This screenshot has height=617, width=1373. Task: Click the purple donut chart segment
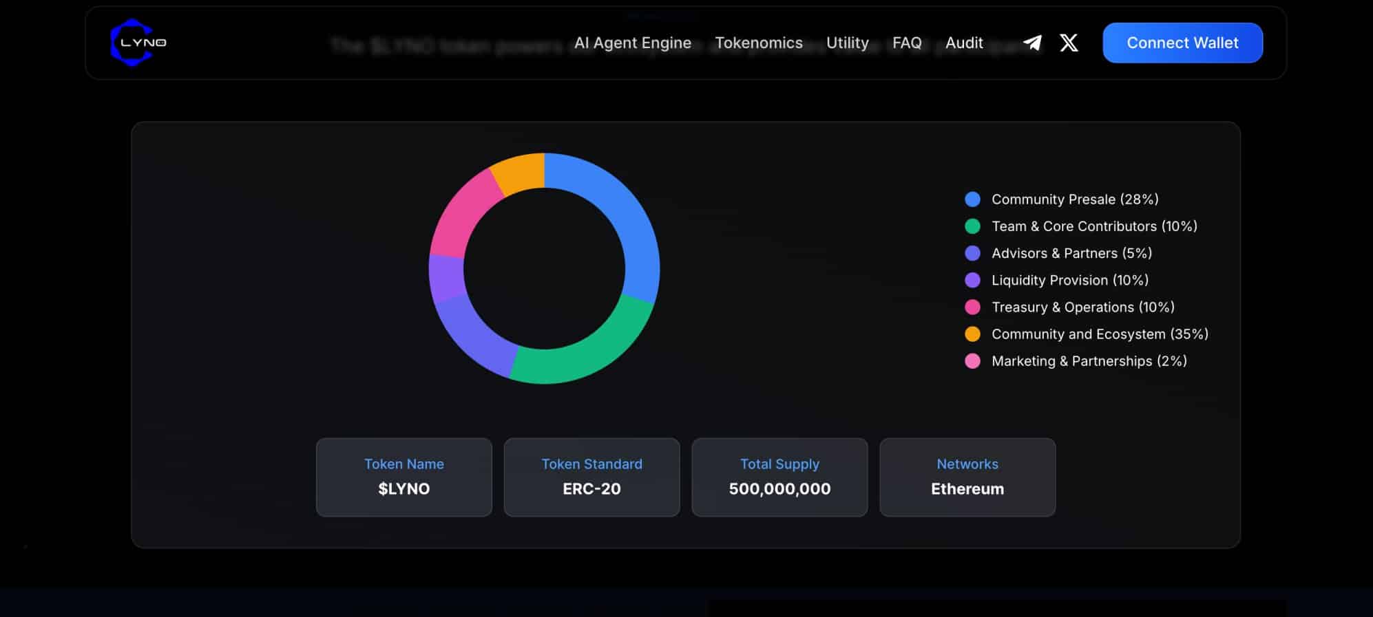(x=446, y=279)
